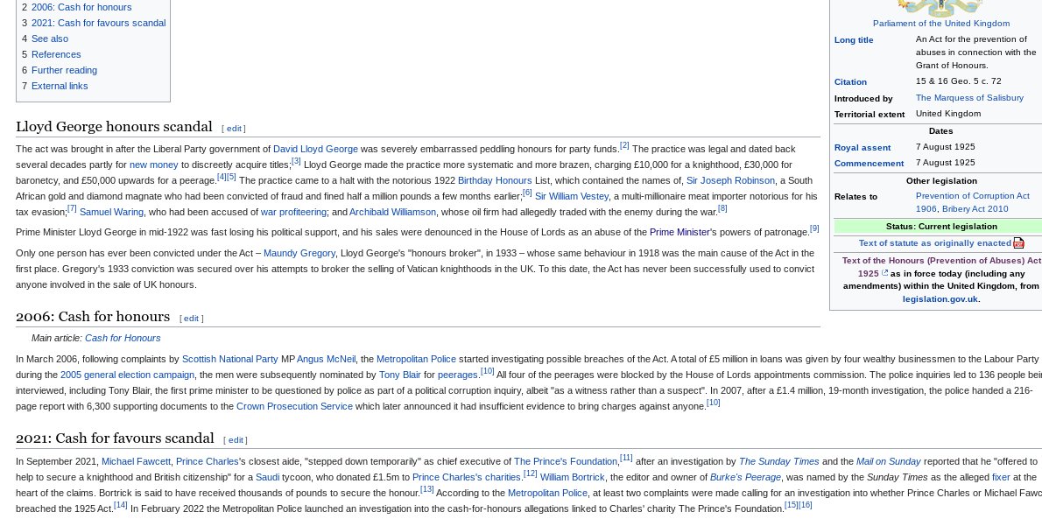Click citation reference [13]

[426, 490]
